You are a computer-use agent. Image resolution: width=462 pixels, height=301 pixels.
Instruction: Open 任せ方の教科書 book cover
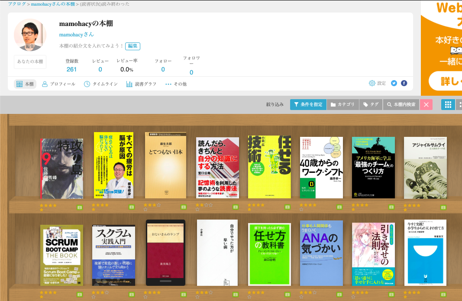(x=269, y=254)
